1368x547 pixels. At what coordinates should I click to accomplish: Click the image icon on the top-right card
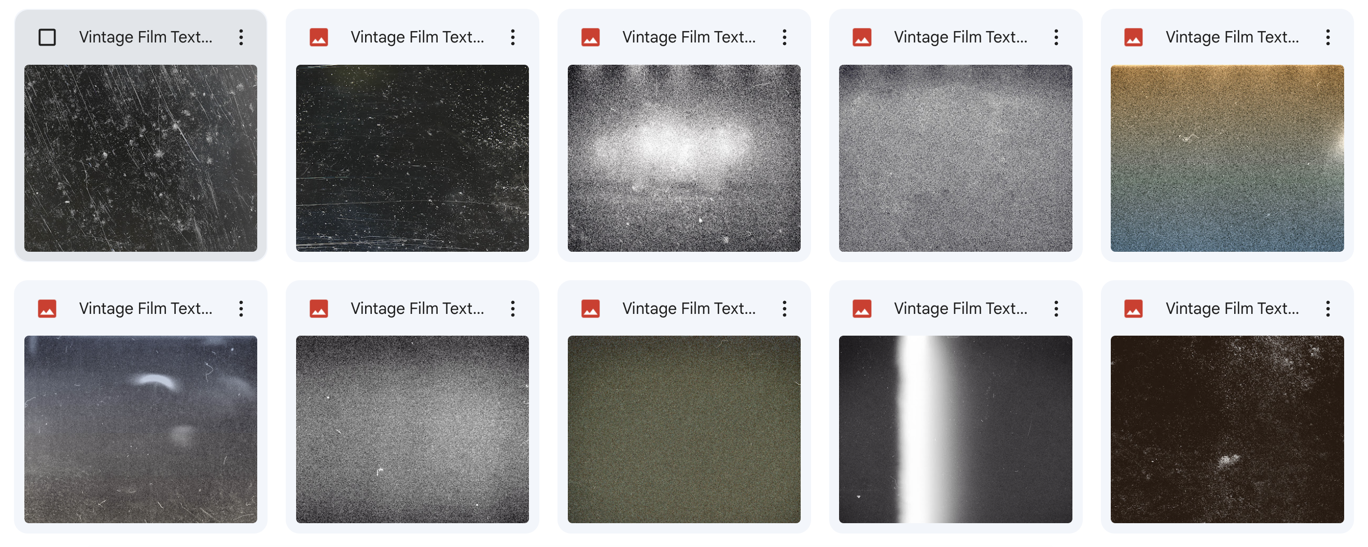[1134, 37]
